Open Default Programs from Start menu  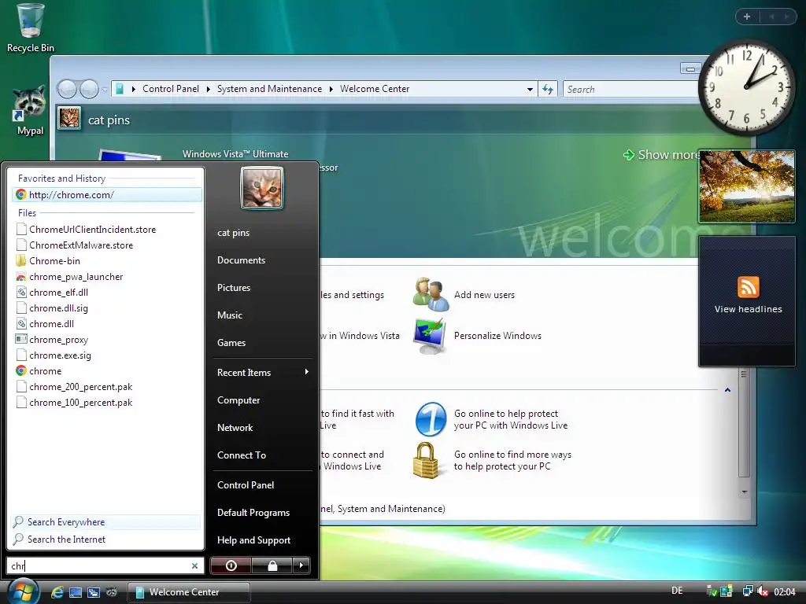pyautogui.click(x=253, y=513)
